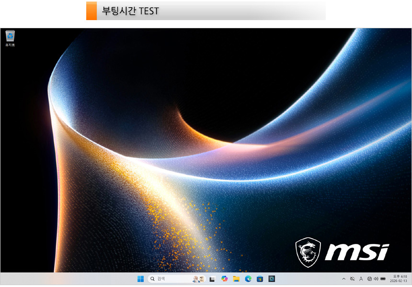The width and height of the screenshot is (412, 287).
Task: Click the magnifier icon in the search box
Action: (x=152, y=279)
